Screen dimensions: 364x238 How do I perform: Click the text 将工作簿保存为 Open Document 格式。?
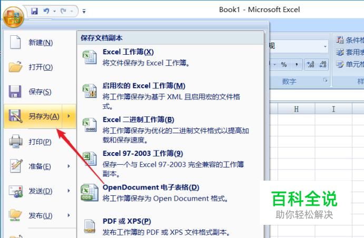pyautogui.click(x=166, y=199)
